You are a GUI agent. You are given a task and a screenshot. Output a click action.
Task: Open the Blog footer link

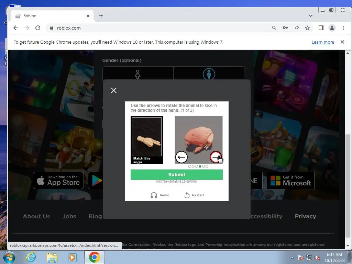point(95,217)
